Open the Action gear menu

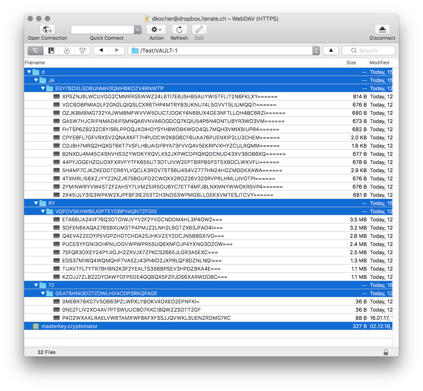(x=156, y=29)
